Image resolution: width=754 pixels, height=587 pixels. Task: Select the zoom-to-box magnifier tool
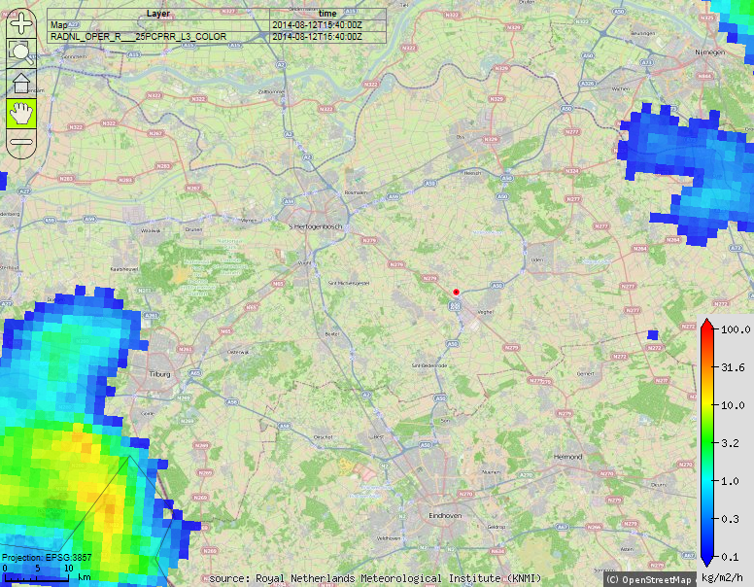[21, 53]
